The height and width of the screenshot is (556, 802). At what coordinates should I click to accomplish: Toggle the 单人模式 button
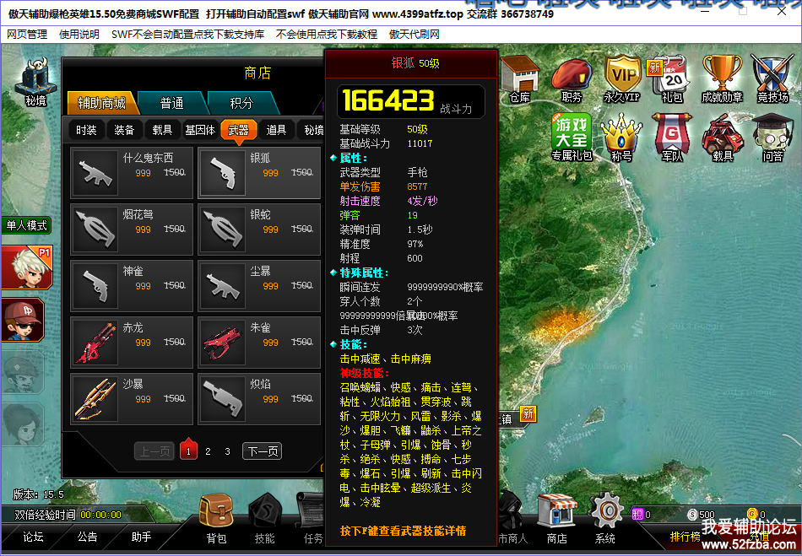26,225
